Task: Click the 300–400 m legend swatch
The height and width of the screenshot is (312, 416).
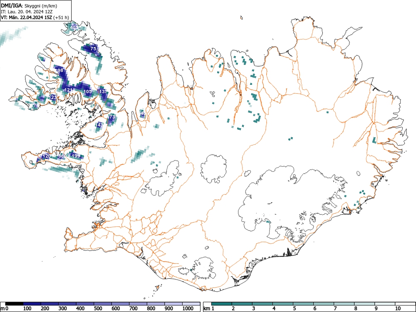Action: click(x=67, y=304)
